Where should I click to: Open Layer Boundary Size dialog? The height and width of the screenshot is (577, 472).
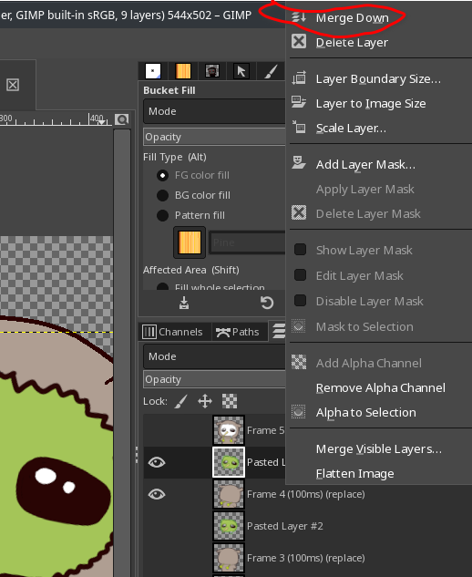(x=379, y=78)
